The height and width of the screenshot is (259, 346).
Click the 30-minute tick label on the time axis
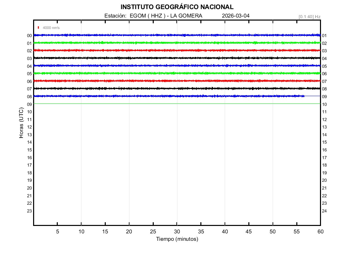click(x=177, y=231)
